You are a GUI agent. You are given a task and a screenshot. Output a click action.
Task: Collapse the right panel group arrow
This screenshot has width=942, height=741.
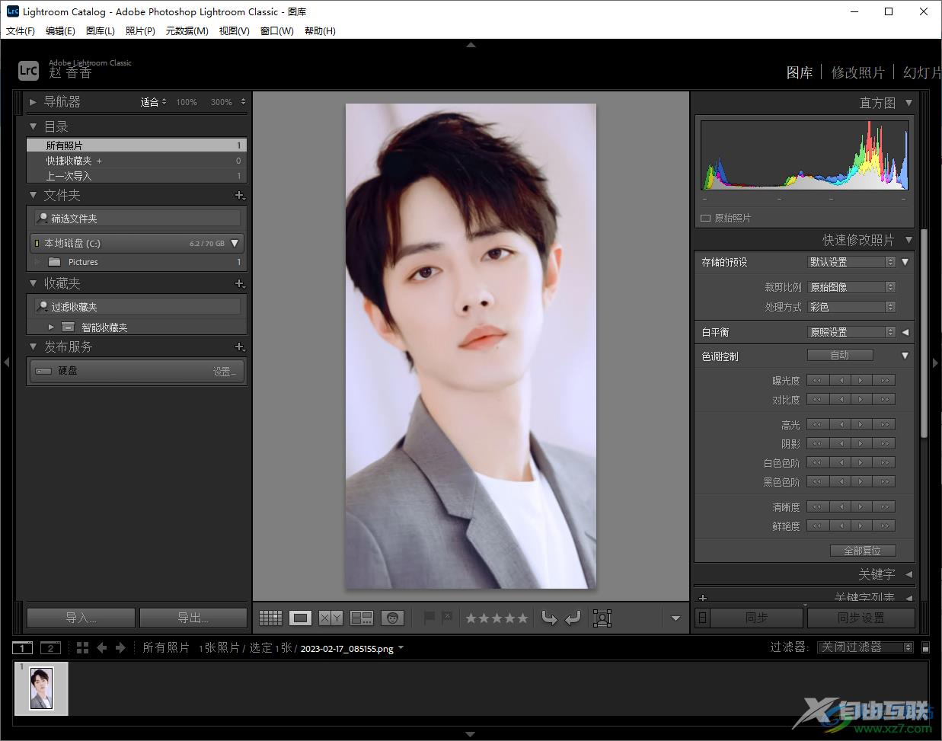pos(936,363)
